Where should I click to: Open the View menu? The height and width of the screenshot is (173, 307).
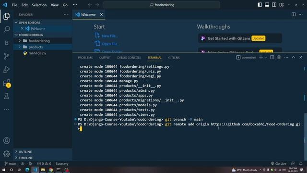[55, 5]
